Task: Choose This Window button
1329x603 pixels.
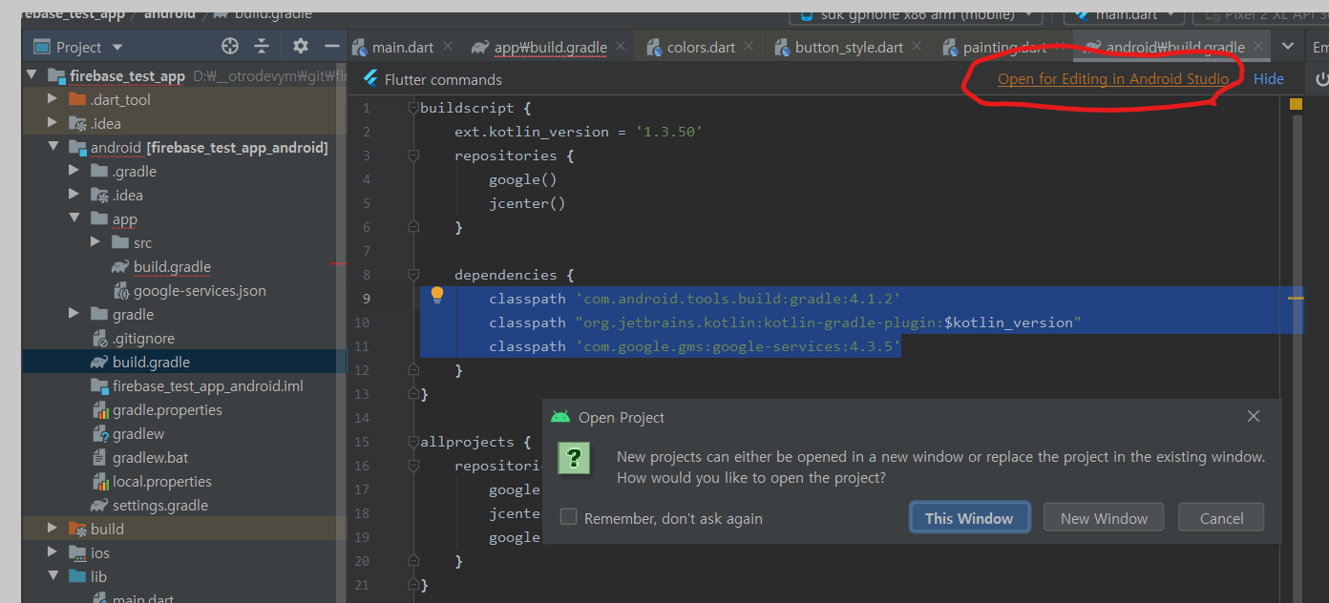Action: [969, 518]
